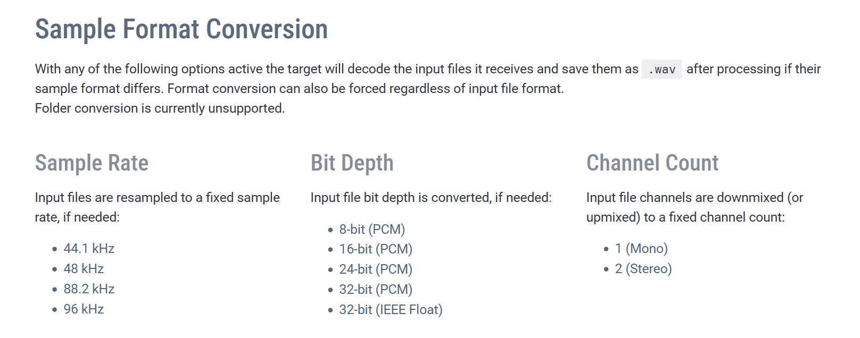This screenshot has height=338, width=860.
Task: Select the 32-bit (IEEE Float) item
Action: point(391,310)
